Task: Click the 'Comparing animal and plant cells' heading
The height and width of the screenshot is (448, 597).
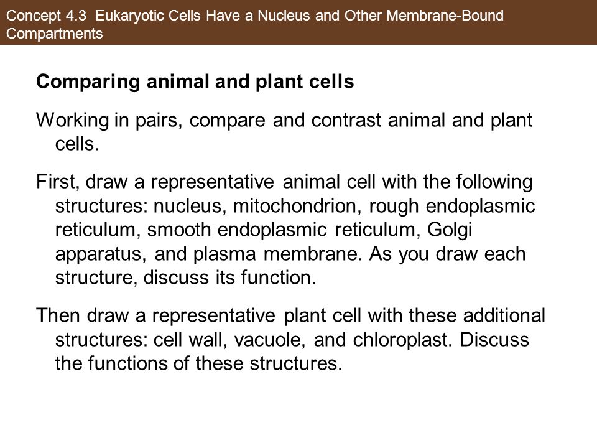Action: [x=195, y=82]
